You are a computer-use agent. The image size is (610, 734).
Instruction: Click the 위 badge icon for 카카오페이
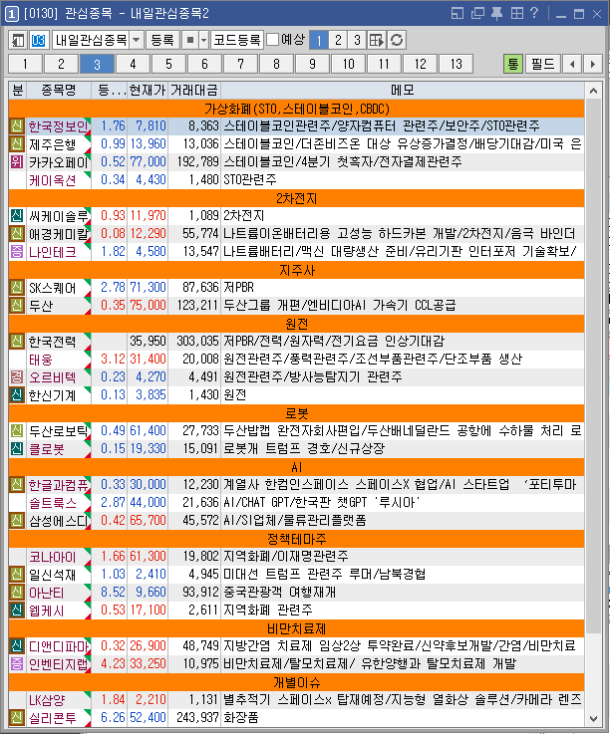click(x=17, y=161)
